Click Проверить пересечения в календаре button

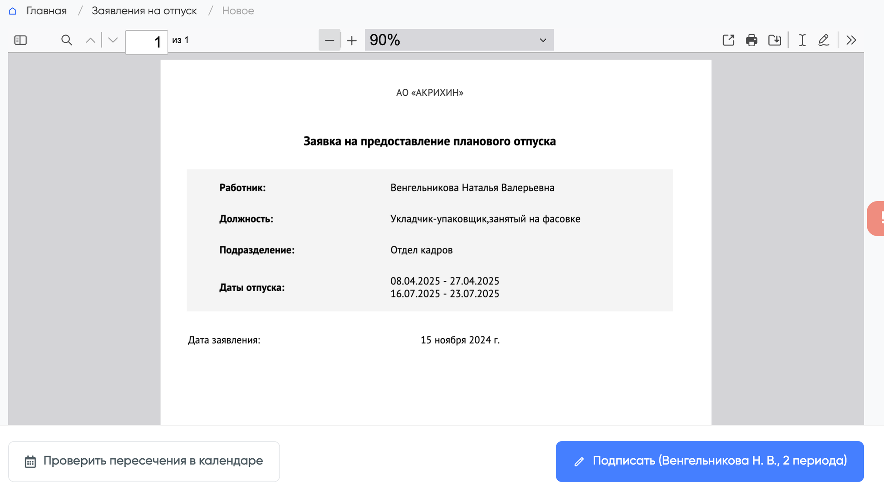(x=144, y=461)
